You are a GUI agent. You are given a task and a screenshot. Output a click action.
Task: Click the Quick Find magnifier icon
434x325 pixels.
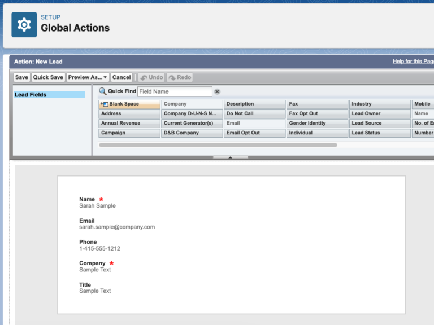tap(103, 91)
